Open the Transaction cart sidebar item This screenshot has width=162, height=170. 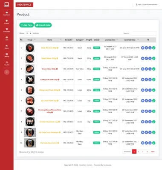[x=7, y=30]
